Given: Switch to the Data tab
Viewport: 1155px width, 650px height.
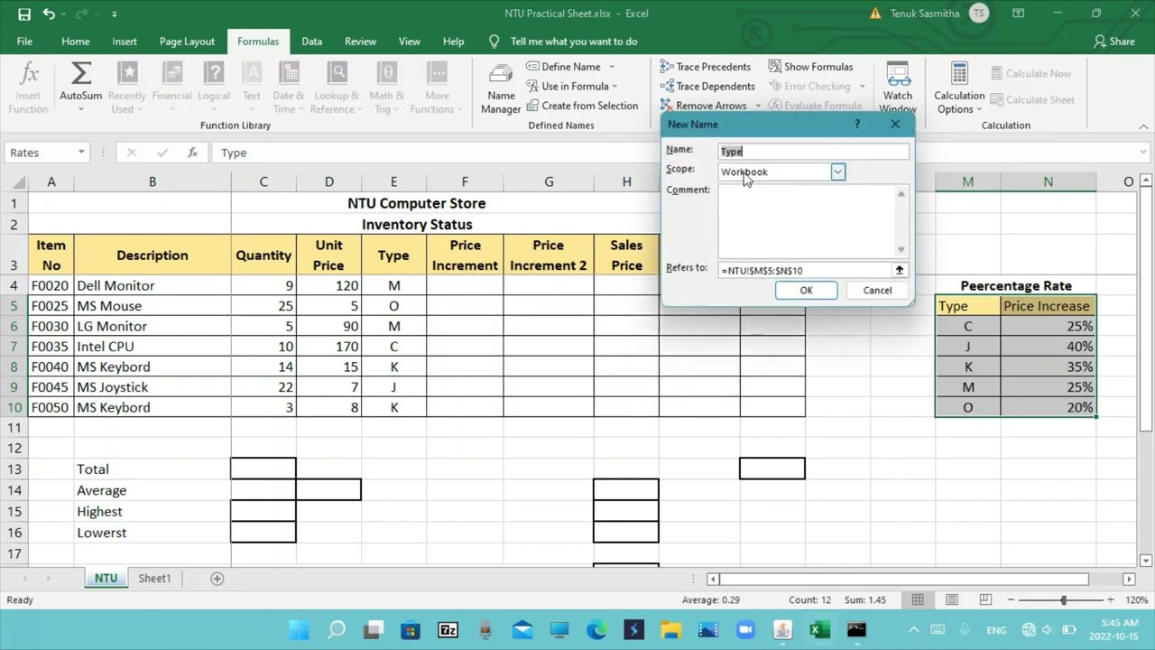Looking at the screenshot, I should click(311, 42).
